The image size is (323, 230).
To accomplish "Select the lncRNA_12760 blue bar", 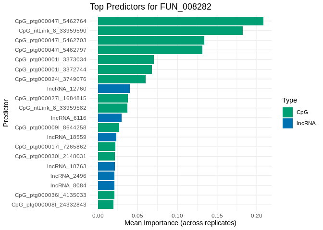I will pyautogui.click(x=114, y=89).
